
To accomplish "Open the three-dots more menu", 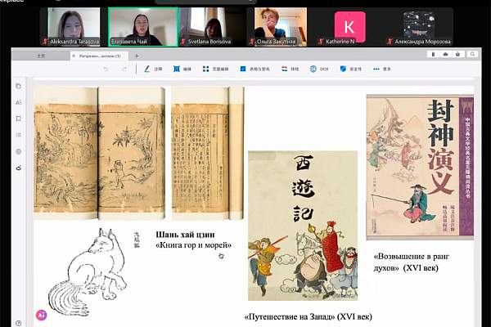I will pyautogui.click(x=382, y=69).
